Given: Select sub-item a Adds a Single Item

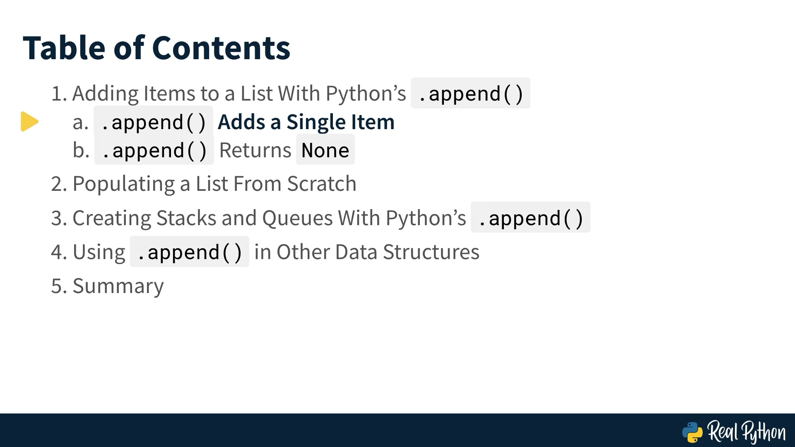Looking at the screenshot, I should [234, 122].
